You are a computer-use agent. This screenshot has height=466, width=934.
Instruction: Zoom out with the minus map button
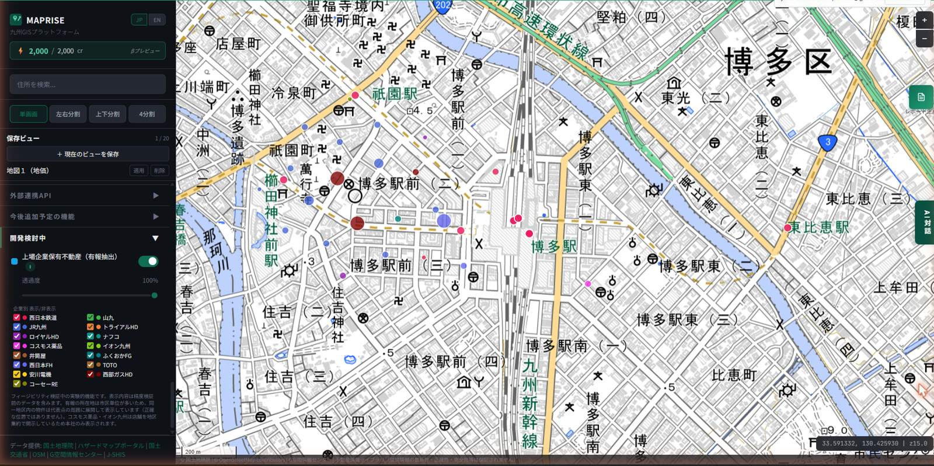tap(925, 39)
